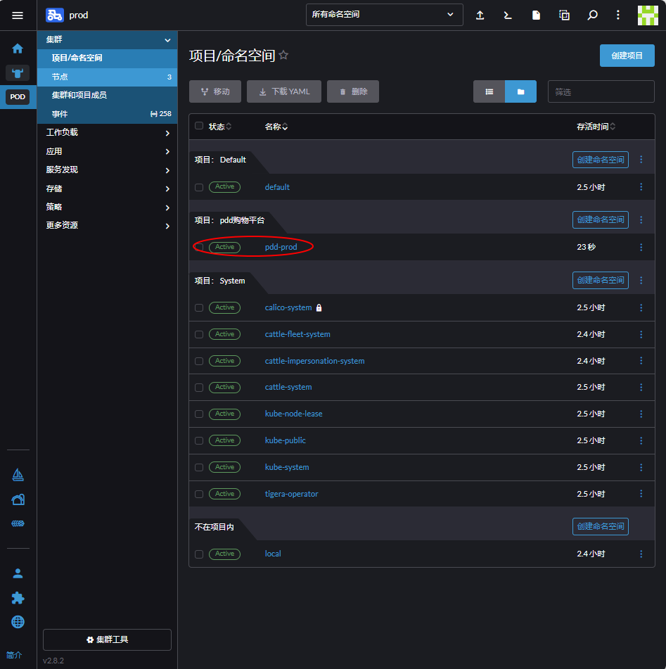
Task: Check the local namespace checkbox
Action: [199, 554]
